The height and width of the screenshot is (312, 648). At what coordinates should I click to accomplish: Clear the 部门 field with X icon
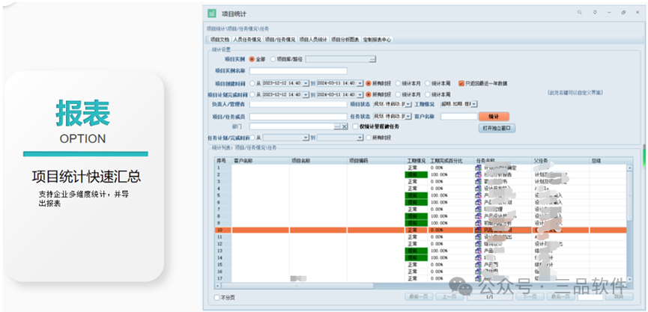(x=345, y=127)
